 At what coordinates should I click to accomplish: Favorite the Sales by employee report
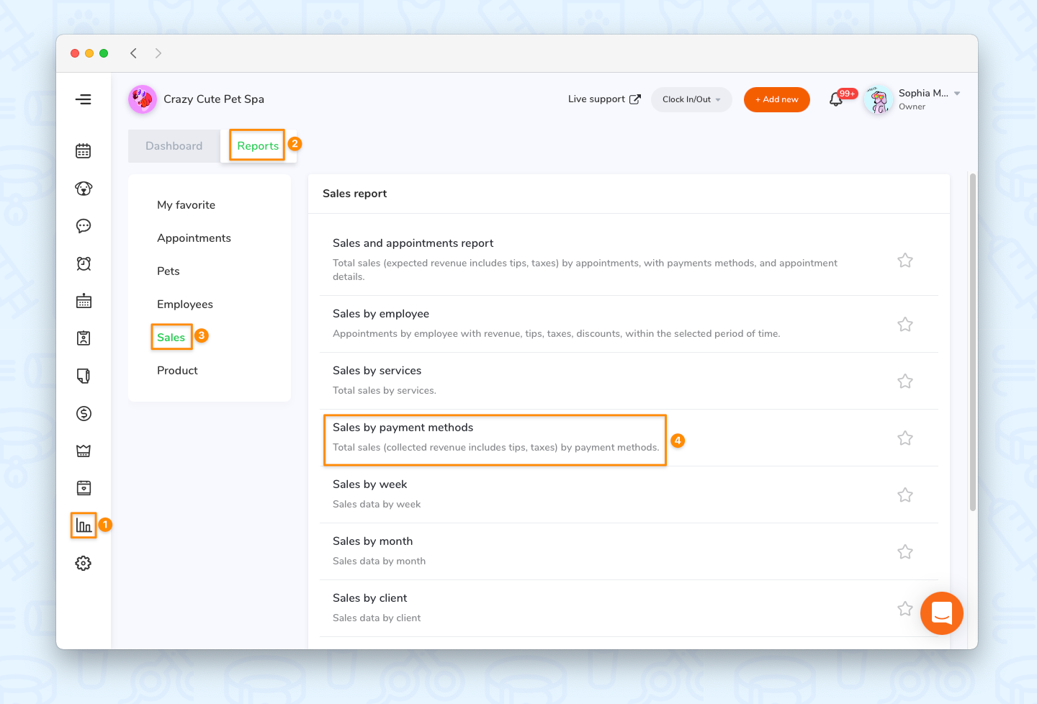[905, 324]
